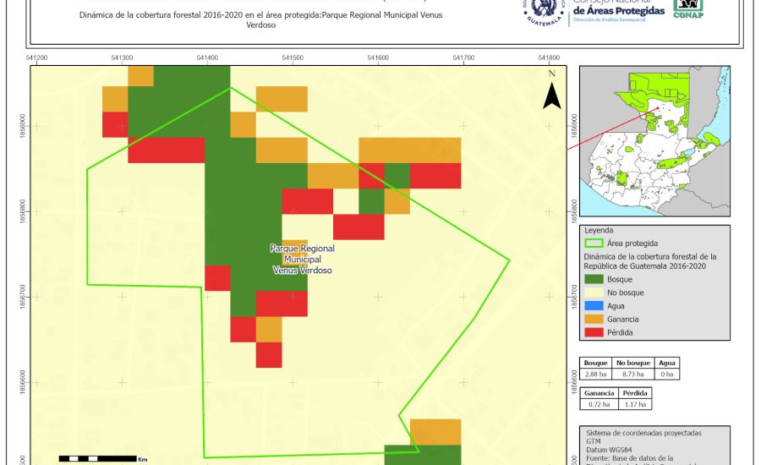Choose the red Pérdida legend swatch
Viewport: 761px width, 465px height.
coord(594,333)
